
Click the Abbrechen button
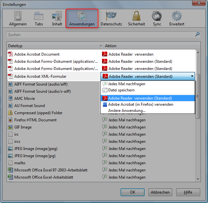pyautogui.click(x=160, y=192)
